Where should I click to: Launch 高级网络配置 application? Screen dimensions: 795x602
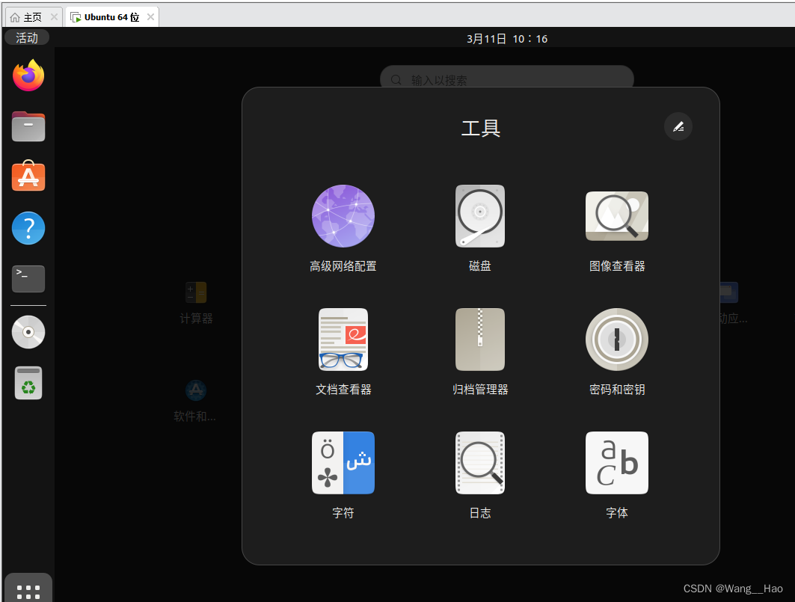[x=343, y=216]
